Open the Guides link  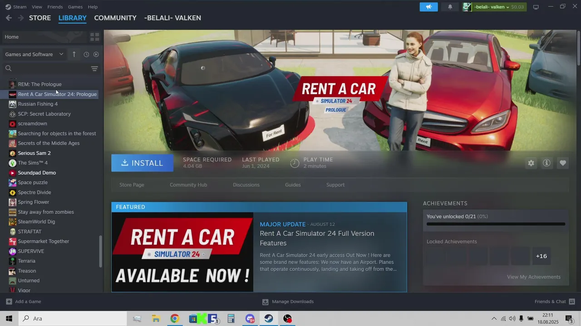pos(293,185)
